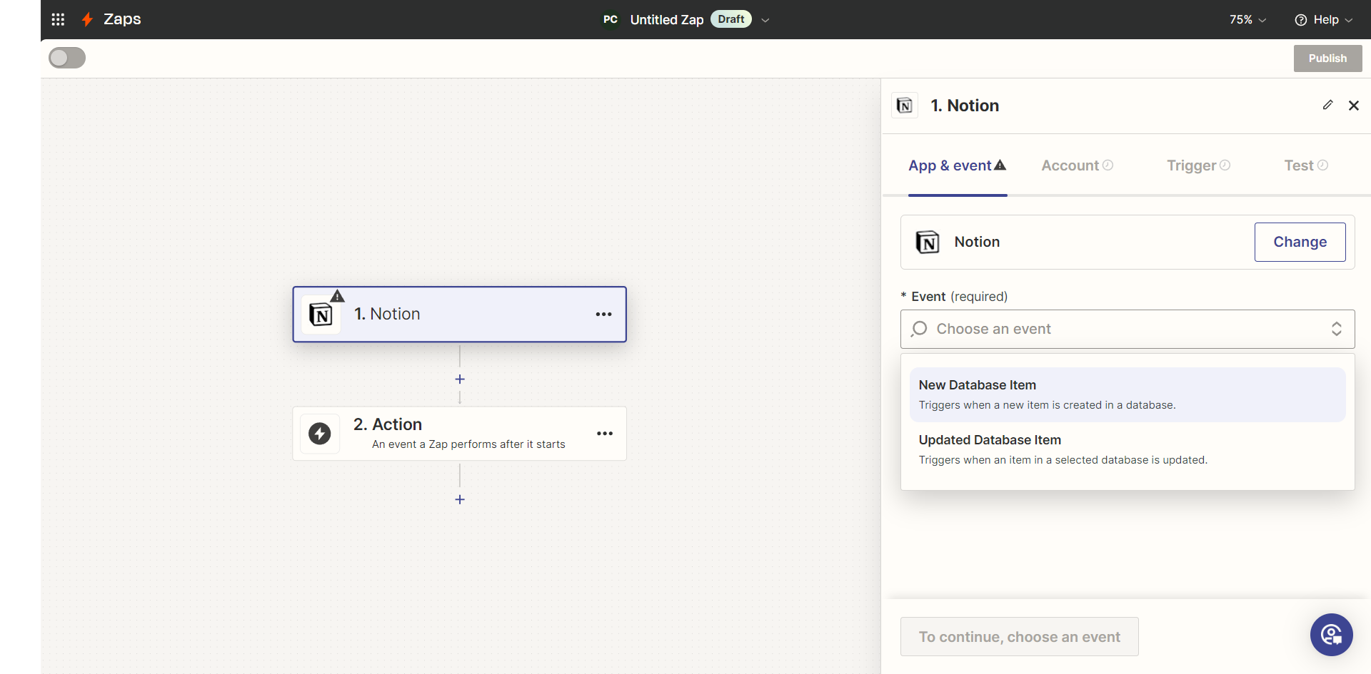
Task: Click the Untitled Zap title
Action: pos(667,20)
